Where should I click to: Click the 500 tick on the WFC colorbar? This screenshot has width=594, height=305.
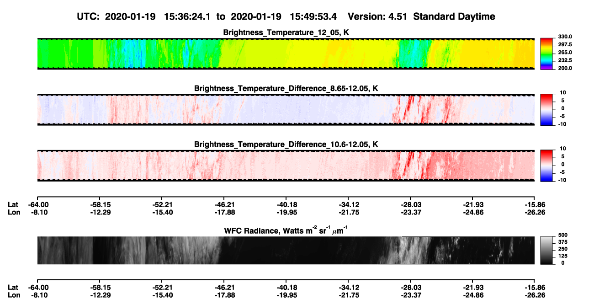tap(562, 235)
